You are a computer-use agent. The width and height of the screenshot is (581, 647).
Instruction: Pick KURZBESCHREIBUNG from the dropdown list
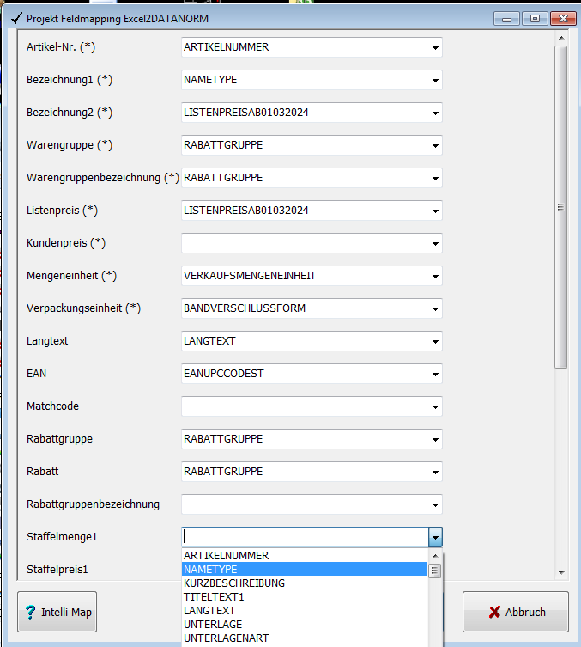click(305, 583)
